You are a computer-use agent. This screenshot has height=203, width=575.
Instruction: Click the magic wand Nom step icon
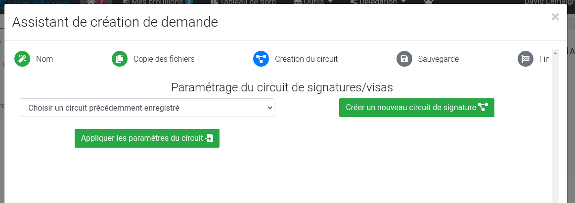[x=22, y=59]
